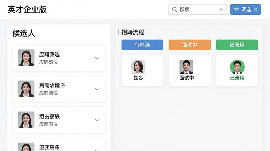Click the 候选人 panel heading
Screen dimensions: 270x151
24,33
